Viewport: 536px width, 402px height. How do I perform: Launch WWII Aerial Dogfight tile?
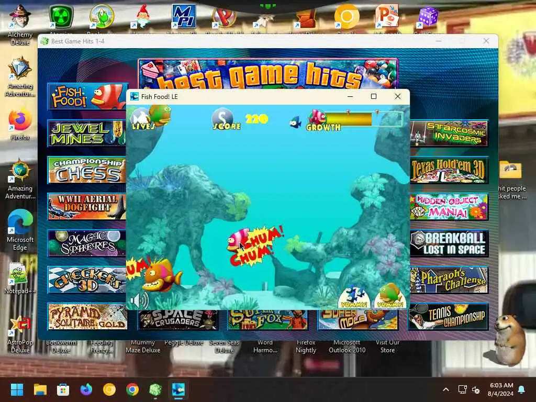(87, 206)
